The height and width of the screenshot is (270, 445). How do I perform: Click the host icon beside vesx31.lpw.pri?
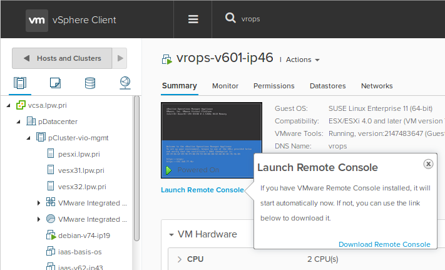51,170
